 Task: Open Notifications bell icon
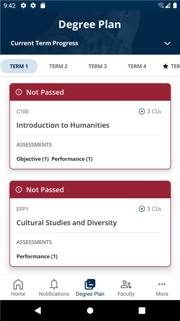(54, 284)
